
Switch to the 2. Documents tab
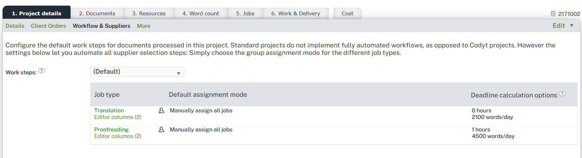97,13
